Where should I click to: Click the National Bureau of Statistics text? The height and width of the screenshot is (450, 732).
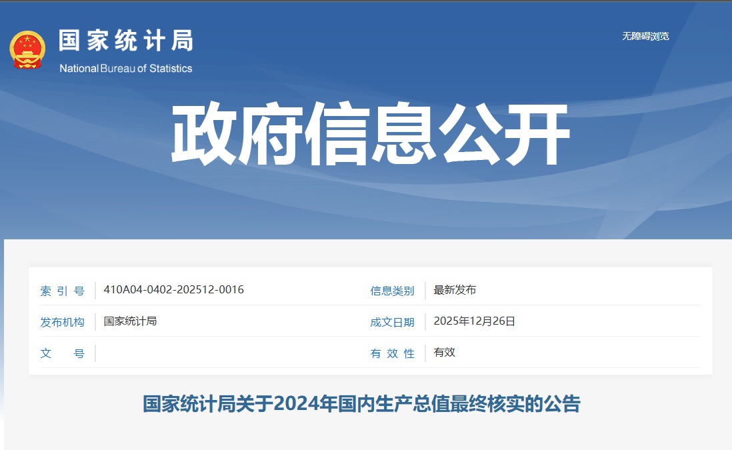126,68
